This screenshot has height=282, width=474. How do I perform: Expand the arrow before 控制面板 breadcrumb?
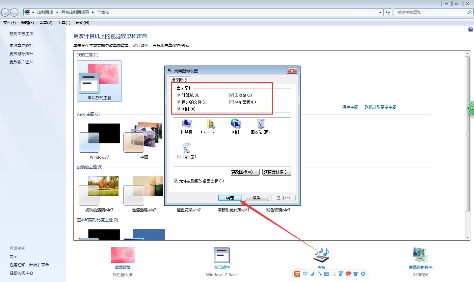(33, 12)
